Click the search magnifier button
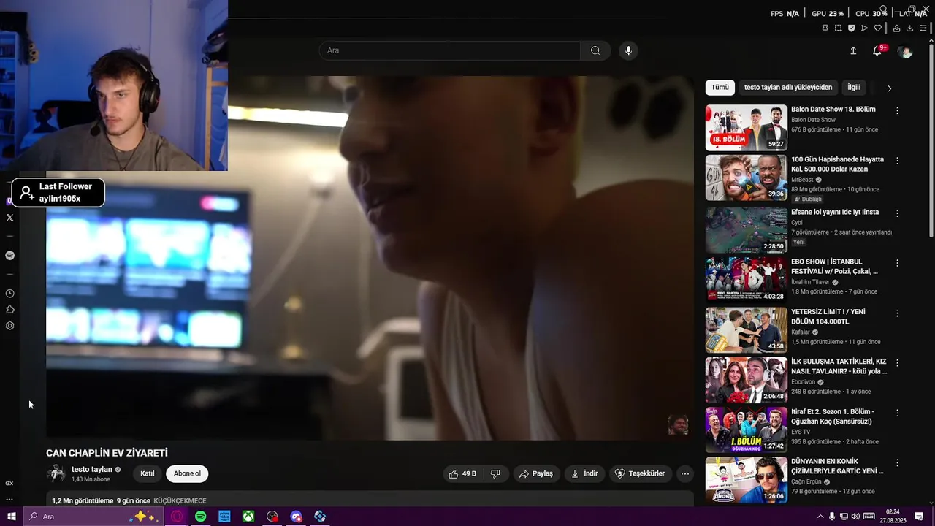The width and height of the screenshot is (935, 526). click(x=595, y=50)
